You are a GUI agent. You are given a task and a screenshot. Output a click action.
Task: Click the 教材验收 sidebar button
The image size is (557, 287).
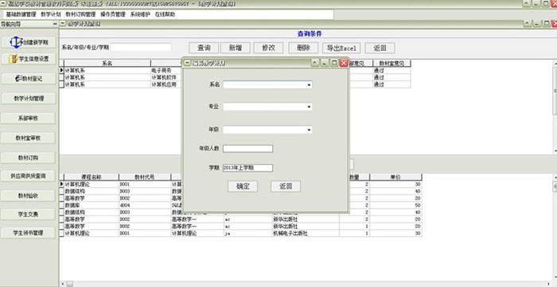pyautogui.click(x=29, y=196)
